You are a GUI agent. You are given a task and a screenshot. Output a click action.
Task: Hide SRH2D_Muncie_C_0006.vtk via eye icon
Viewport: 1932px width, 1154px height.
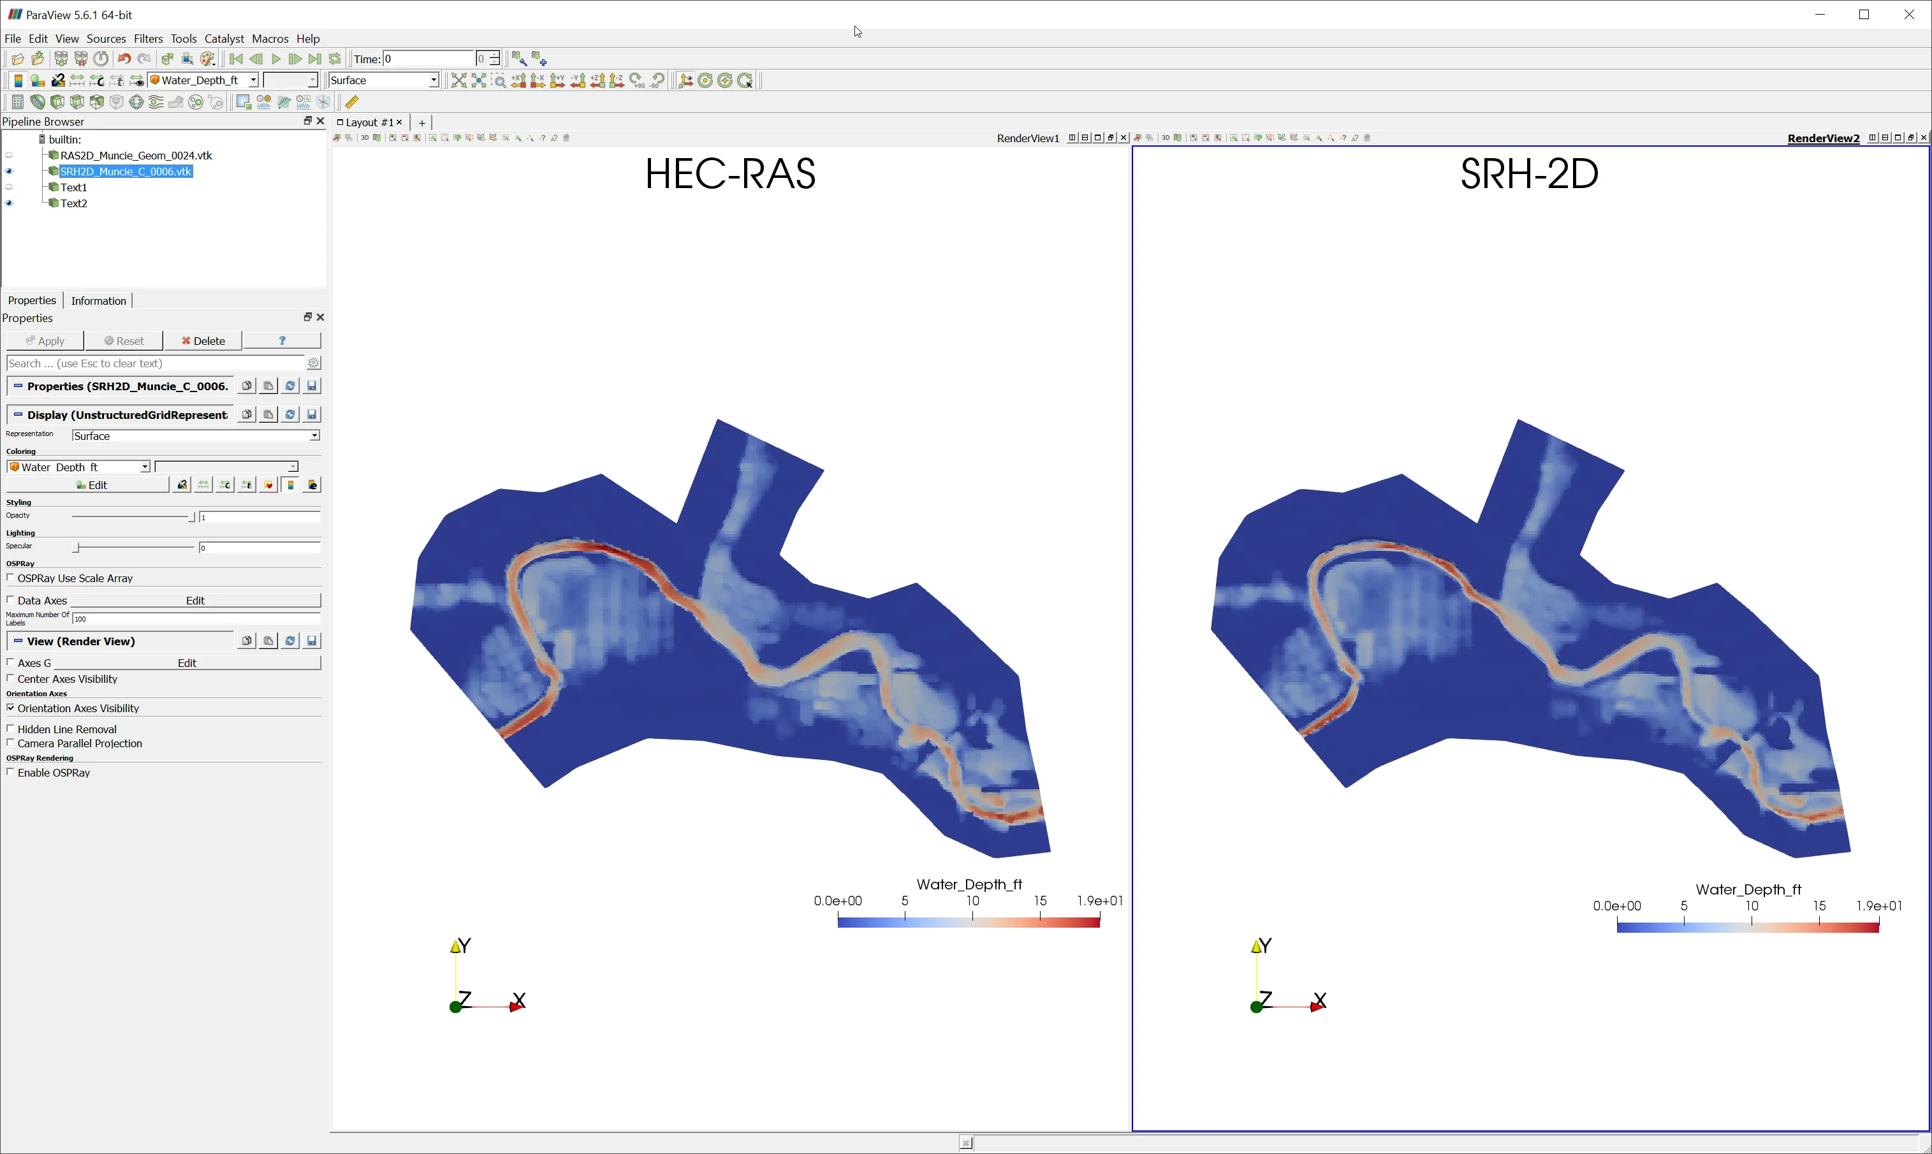click(10, 171)
